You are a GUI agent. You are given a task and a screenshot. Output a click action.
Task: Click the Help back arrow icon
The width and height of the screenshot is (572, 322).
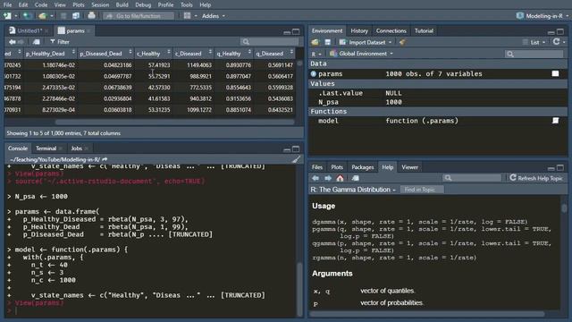coord(315,178)
